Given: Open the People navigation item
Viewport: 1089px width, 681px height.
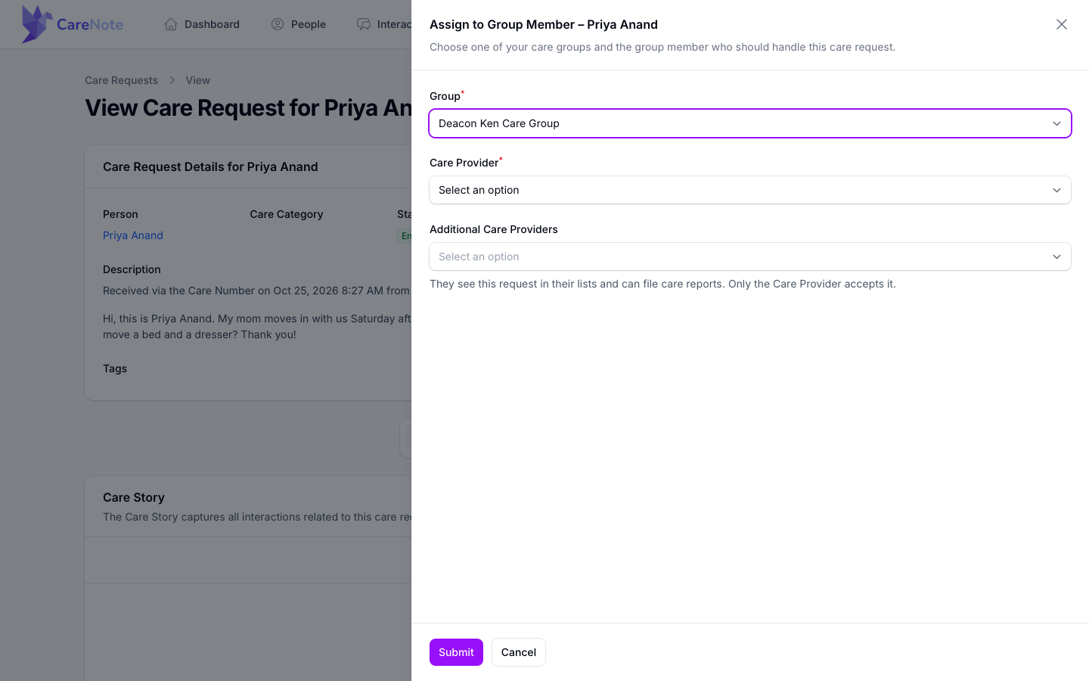Looking at the screenshot, I should pos(299,24).
